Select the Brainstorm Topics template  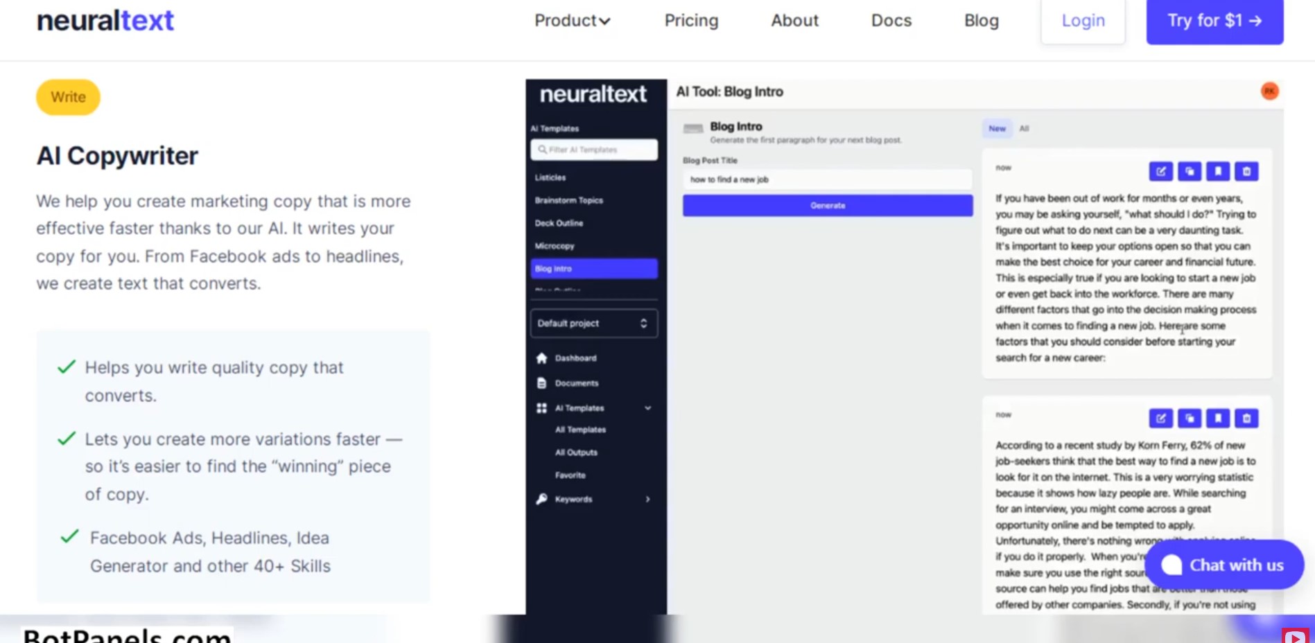(569, 200)
